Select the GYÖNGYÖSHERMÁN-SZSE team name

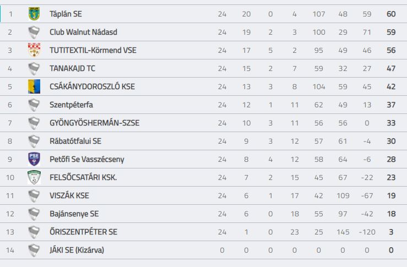click(x=95, y=123)
